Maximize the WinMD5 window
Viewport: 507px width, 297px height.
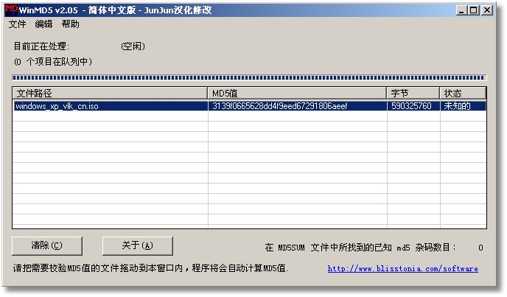coord(474,10)
